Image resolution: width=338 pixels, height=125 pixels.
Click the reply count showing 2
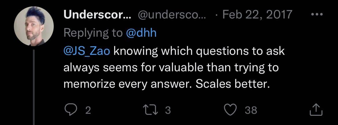click(x=88, y=110)
